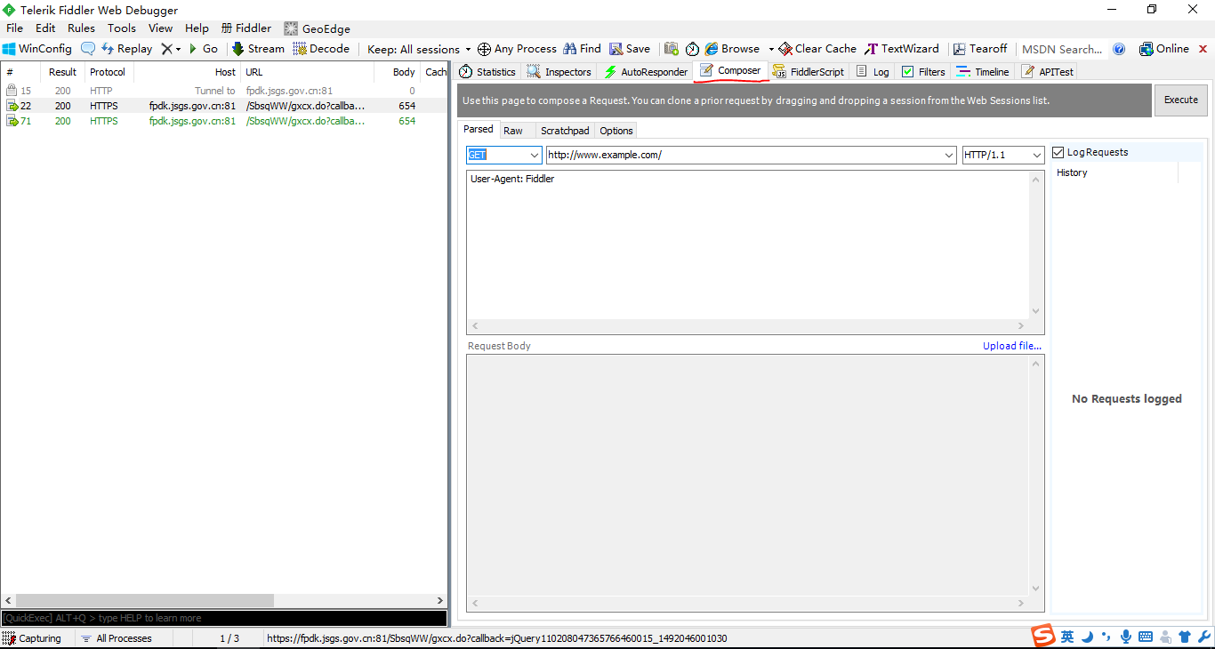Open the GeoEdge menu
Screen dimensions: 1215x649
(x=318, y=28)
